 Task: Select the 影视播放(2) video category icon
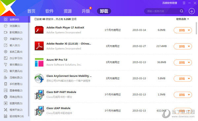6,32
